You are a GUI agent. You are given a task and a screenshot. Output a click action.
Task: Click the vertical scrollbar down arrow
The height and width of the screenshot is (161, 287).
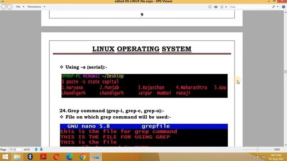pos(285,145)
